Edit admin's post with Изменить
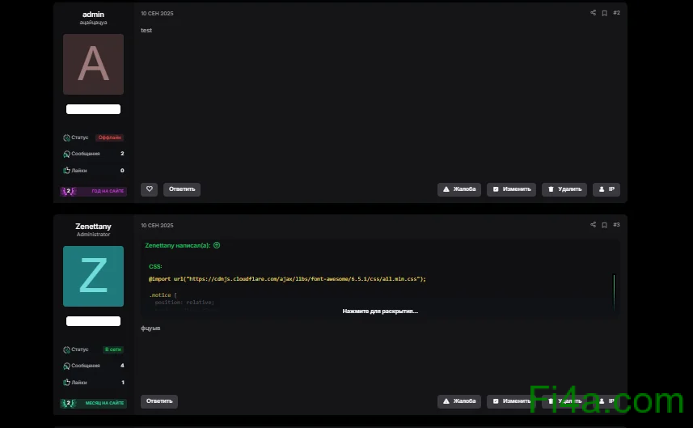This screenshot has height=428, width=693. click(x=511, y=189)
